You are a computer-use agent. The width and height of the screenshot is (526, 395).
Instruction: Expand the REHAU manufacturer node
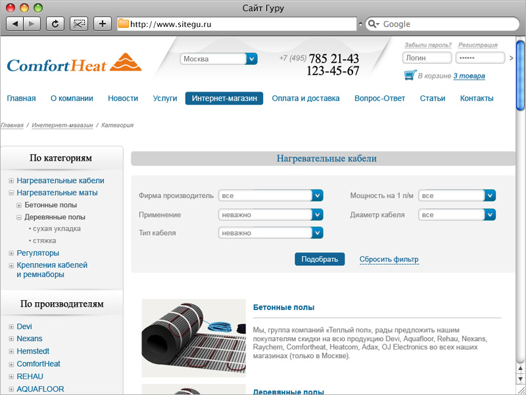click(11, 377)
